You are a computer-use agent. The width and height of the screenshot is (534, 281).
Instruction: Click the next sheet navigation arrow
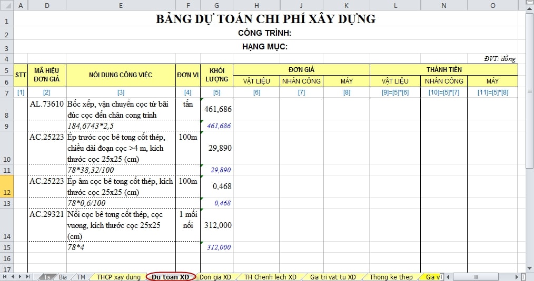[x=21, y=276]
